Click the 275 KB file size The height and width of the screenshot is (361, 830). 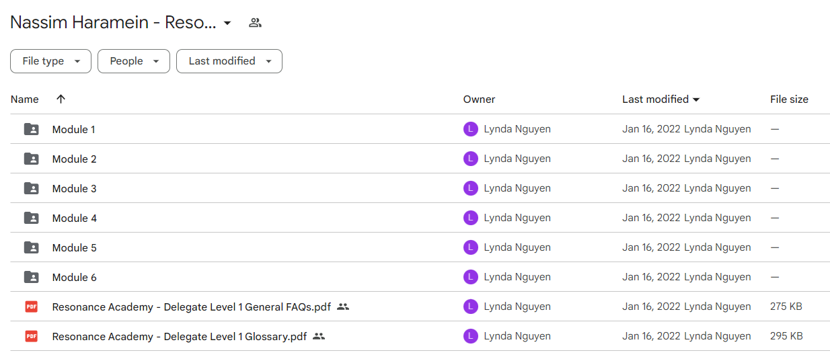786,307
